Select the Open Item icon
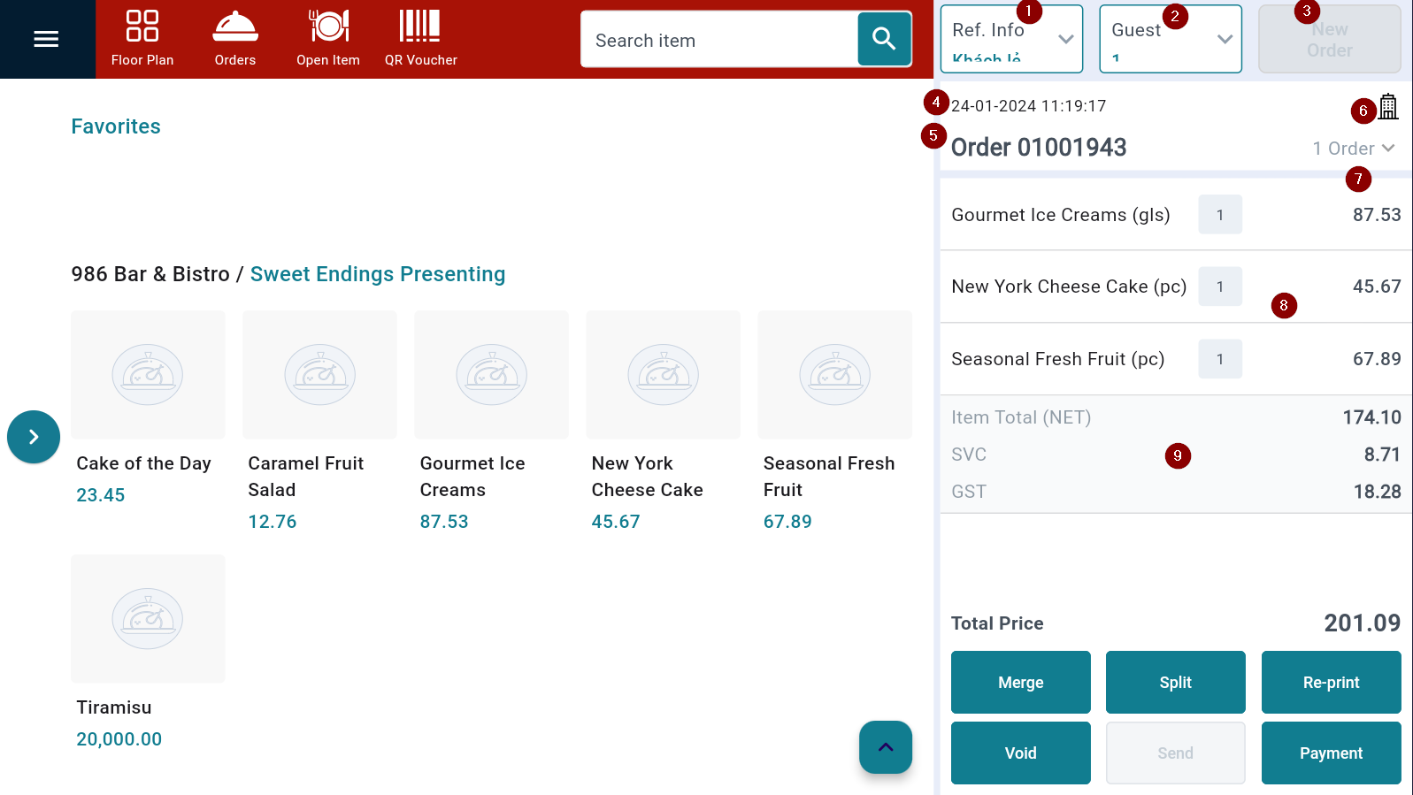This screenshot has height=795, width=1413. (328, 39)
